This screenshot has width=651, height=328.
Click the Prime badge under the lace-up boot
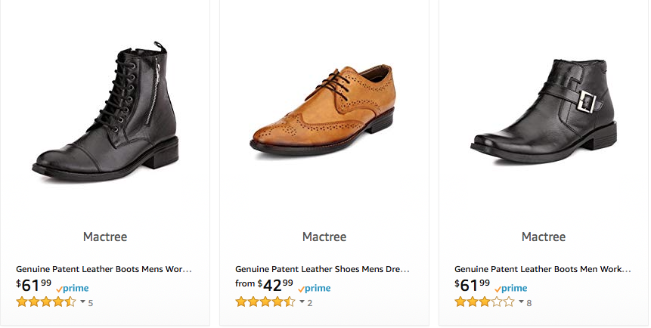[x=73, y=288]
